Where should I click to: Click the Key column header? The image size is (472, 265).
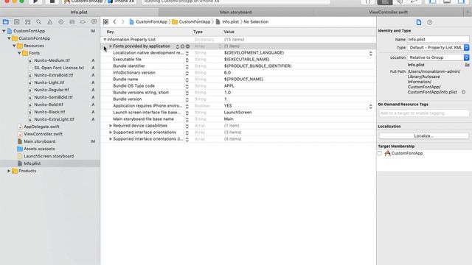pos(110,32)
